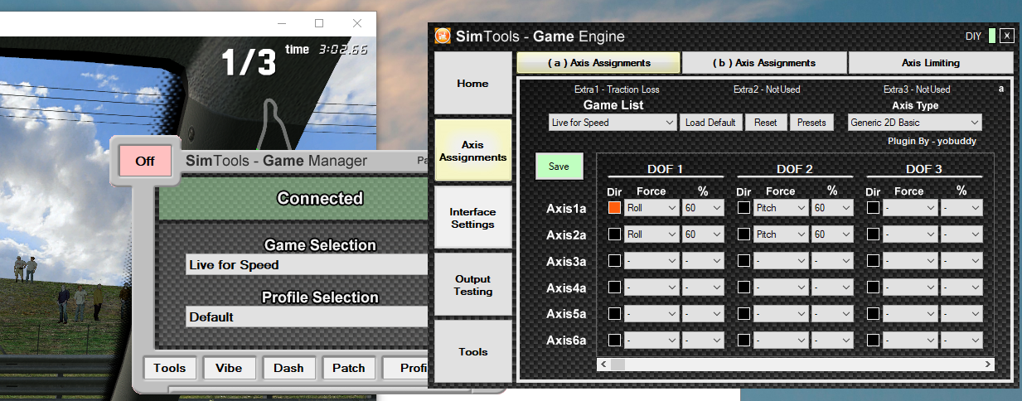The image size is (1022, 401).
Task: Toggle Axis6a DOF 1 direction checkbox
Action: pos(614,340)
